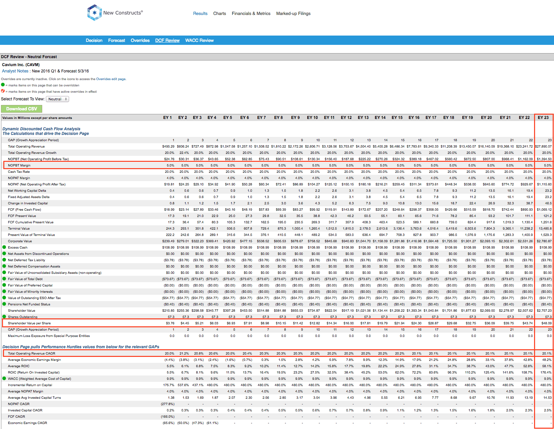Click override dot beside WACC row
554x429 pixels.
click(x=4, y=378)
